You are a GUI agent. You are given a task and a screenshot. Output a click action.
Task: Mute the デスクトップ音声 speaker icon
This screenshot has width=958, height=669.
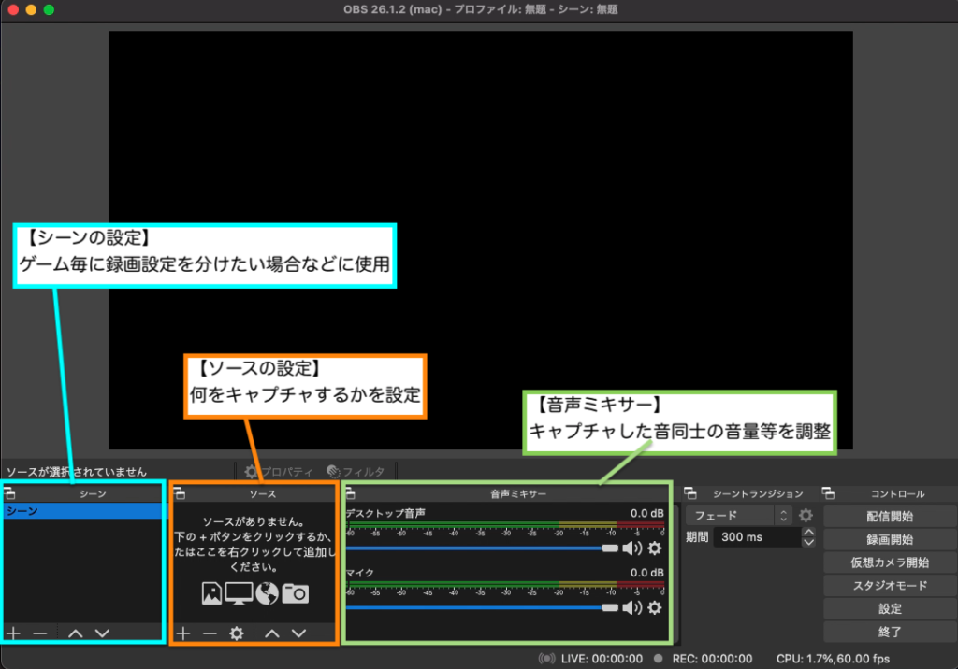[632, 548]
